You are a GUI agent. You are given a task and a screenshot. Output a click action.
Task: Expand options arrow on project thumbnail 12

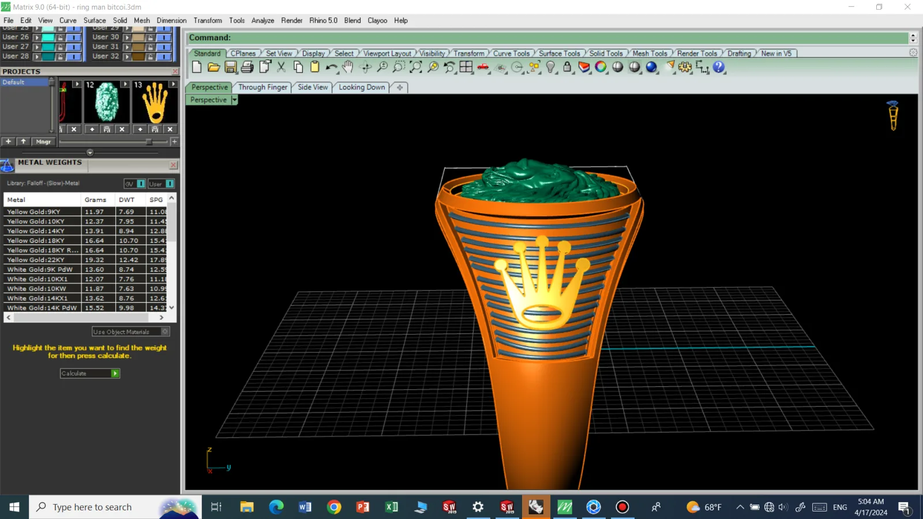125,84
